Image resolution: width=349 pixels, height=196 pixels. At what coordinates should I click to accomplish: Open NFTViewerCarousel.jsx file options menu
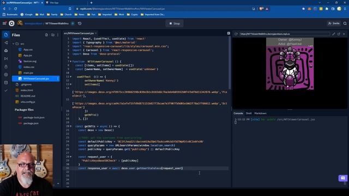(58, 78)
